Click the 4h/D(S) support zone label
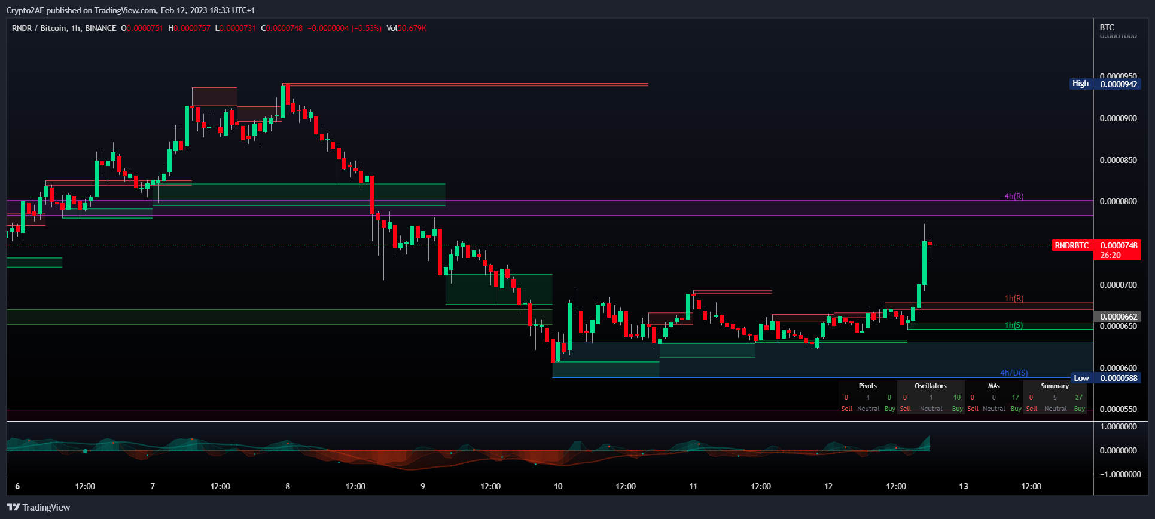 tap(1014, 373)
